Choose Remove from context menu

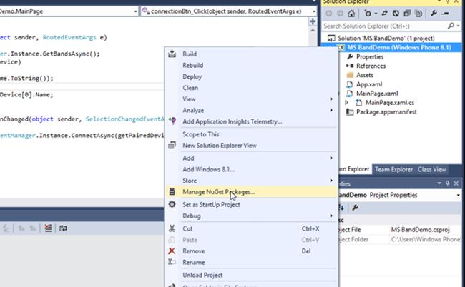point(252,251)
